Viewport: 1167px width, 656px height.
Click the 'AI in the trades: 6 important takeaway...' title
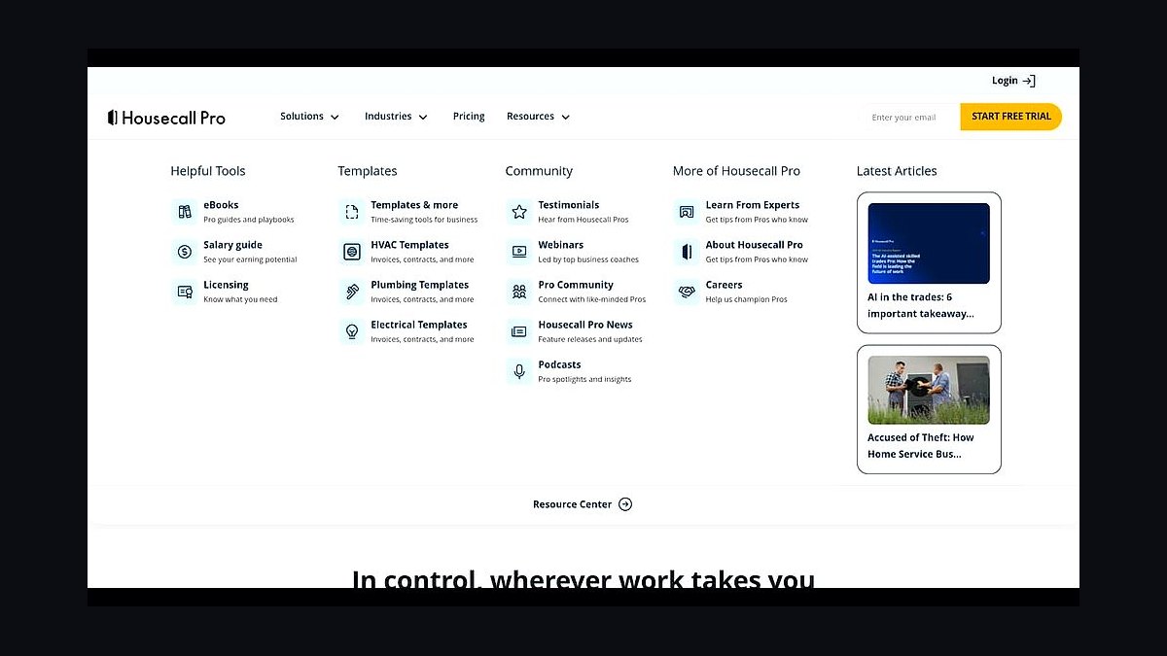(x=921, y=305)
